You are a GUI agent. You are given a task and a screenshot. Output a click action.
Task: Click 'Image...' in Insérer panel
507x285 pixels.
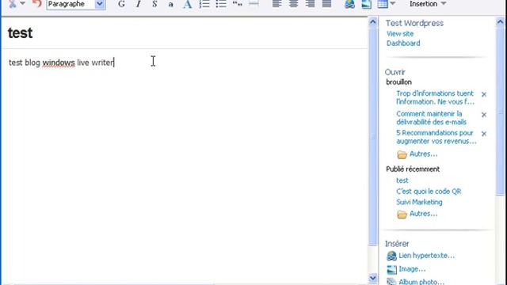coord(412,269)
